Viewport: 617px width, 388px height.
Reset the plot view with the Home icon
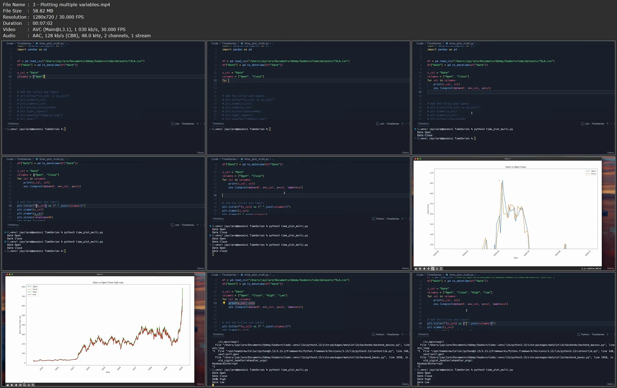coord(415,269)
